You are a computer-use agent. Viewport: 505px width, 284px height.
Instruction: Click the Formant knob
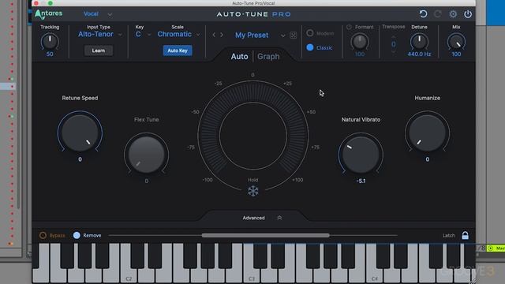pyautogui.click(x=360, y=42)
